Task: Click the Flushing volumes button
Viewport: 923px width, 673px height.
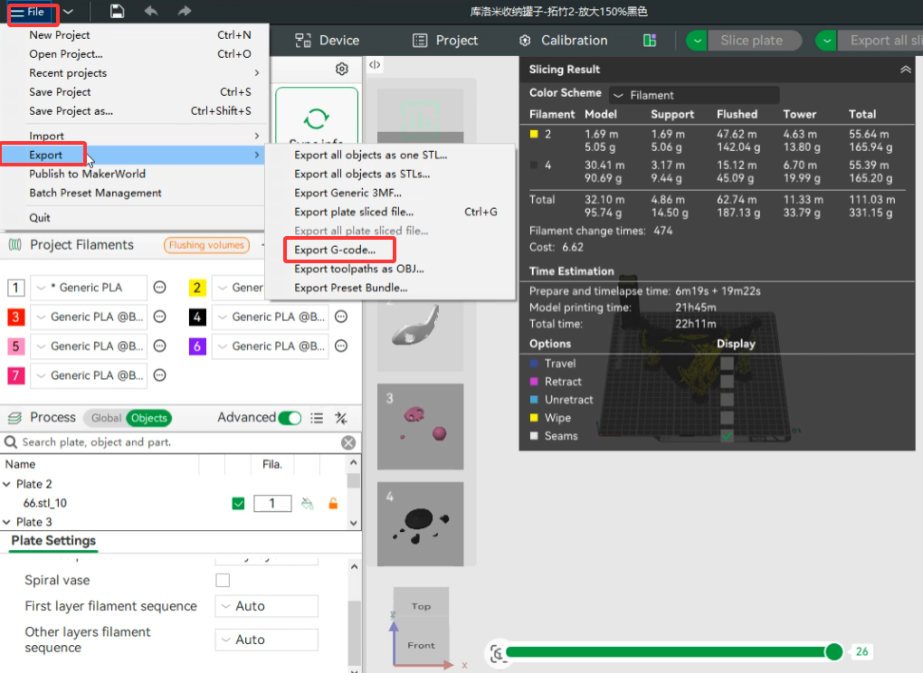Action: point(206,244)
